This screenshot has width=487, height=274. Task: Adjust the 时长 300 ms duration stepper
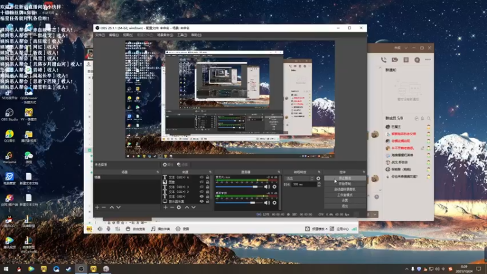pos(319,184)
